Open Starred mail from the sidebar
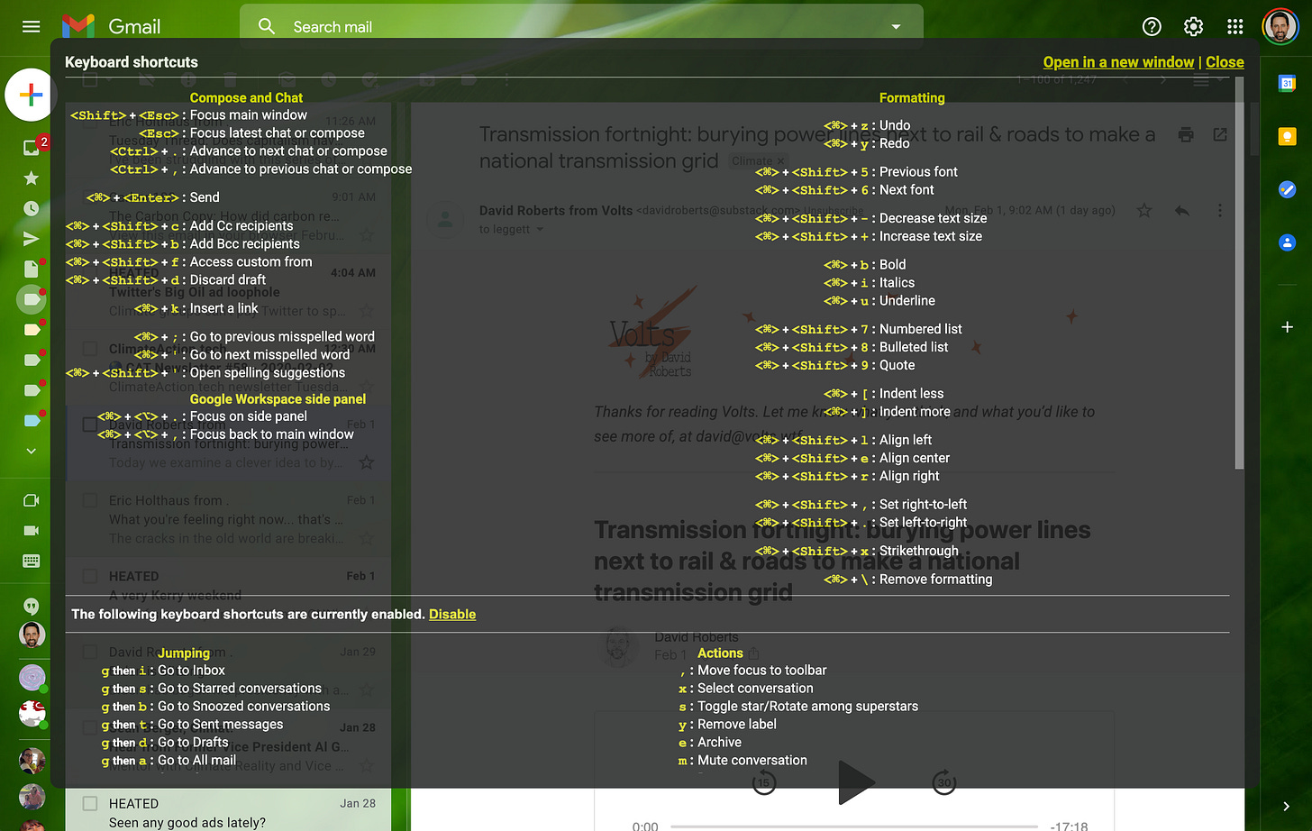This screenshot has height=831, width=1312. pyautogui.click(x=31, y=178)
